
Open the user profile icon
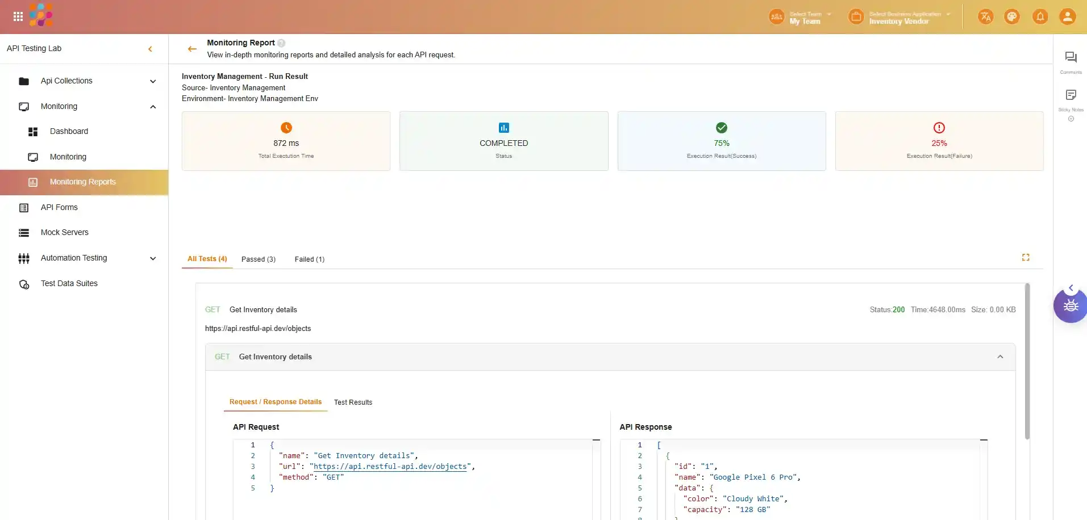coord(1067,16)
